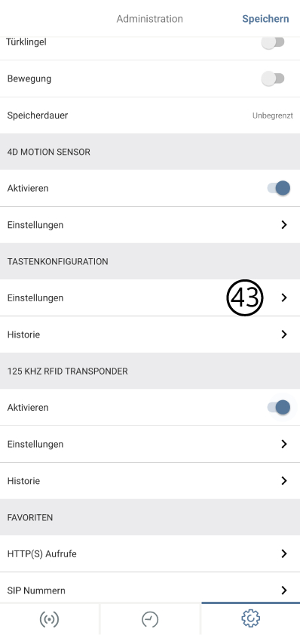Open Einstellungen under Tastenkonfiguration
Viewport: 300px width, 635px height.
click(150, 298)
